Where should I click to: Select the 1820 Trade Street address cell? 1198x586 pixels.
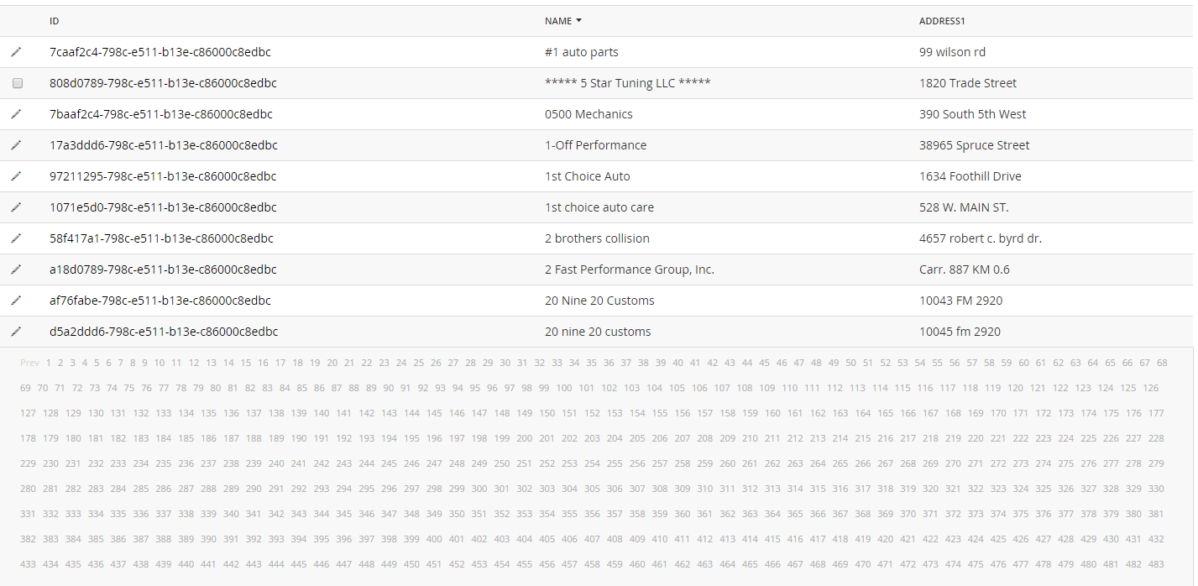(968, 83)
